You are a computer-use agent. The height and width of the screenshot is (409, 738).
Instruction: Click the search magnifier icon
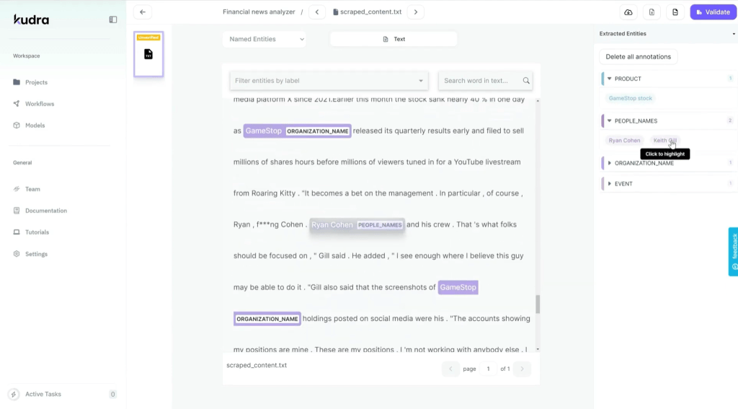(526, 81)
